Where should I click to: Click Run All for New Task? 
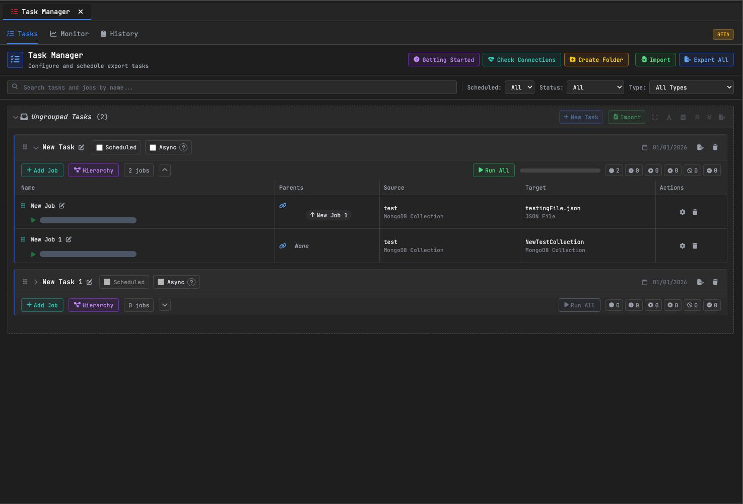[493, 171]
